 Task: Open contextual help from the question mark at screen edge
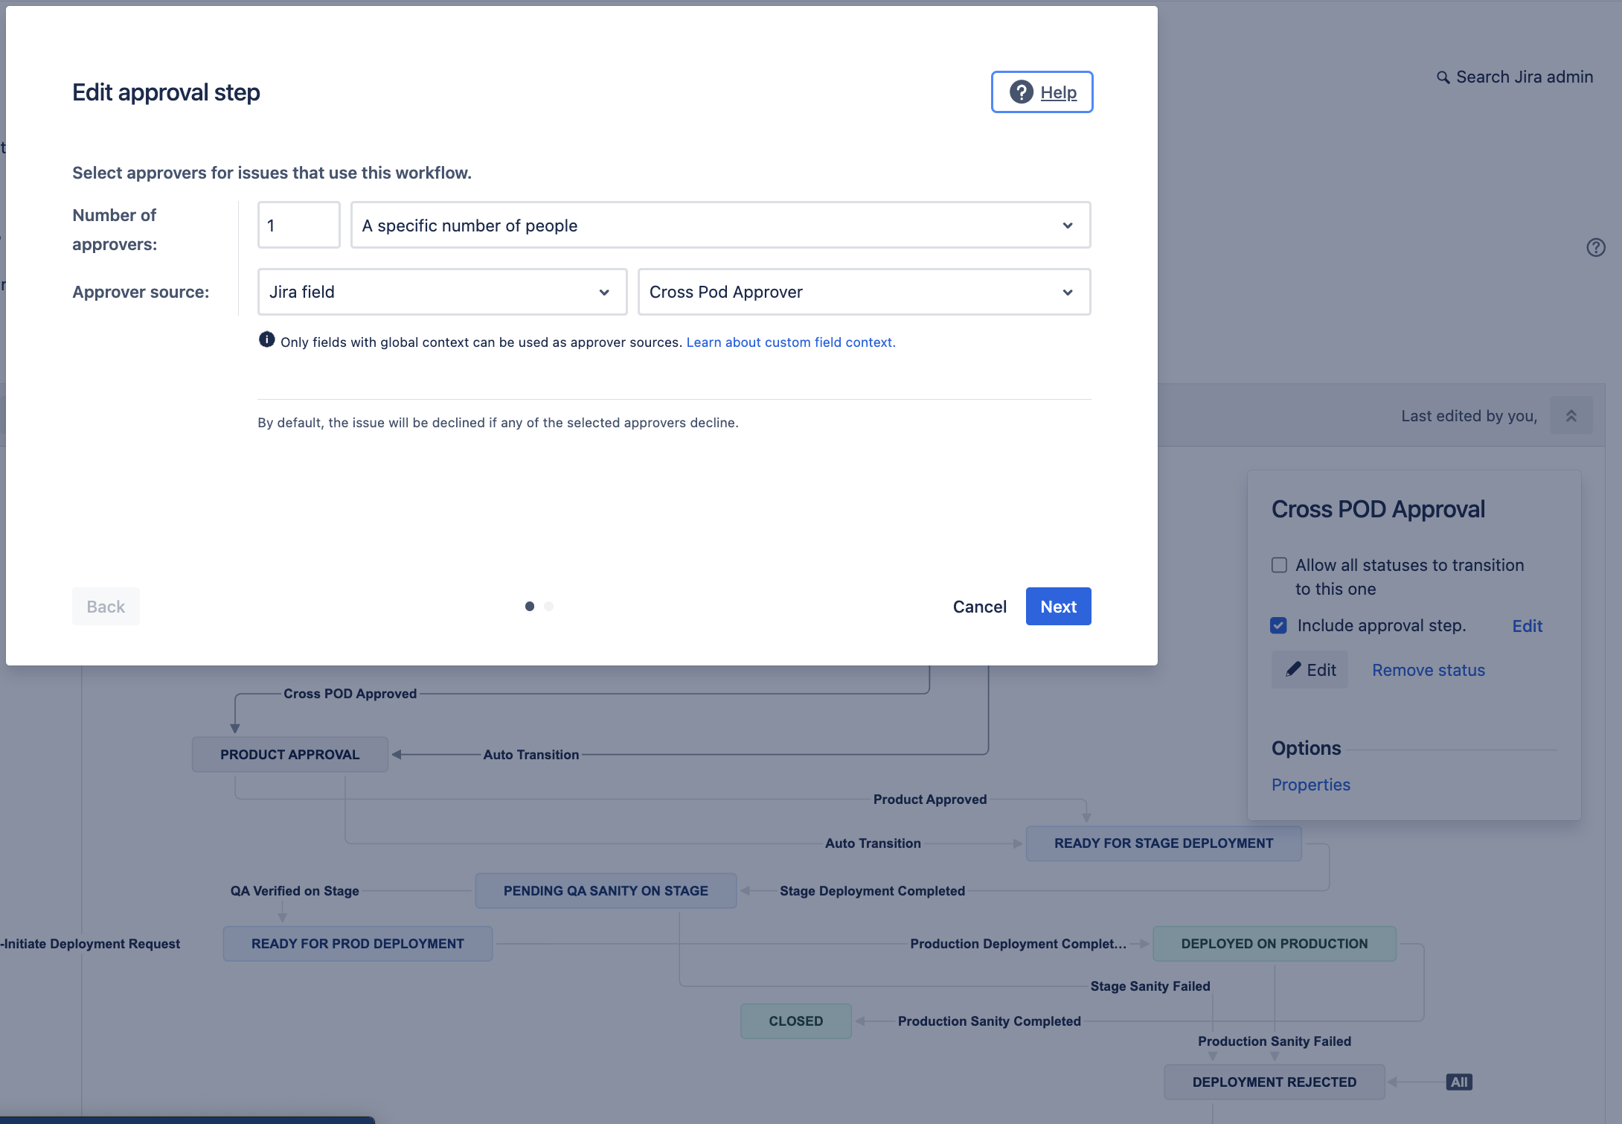[x=1596, y=247]
